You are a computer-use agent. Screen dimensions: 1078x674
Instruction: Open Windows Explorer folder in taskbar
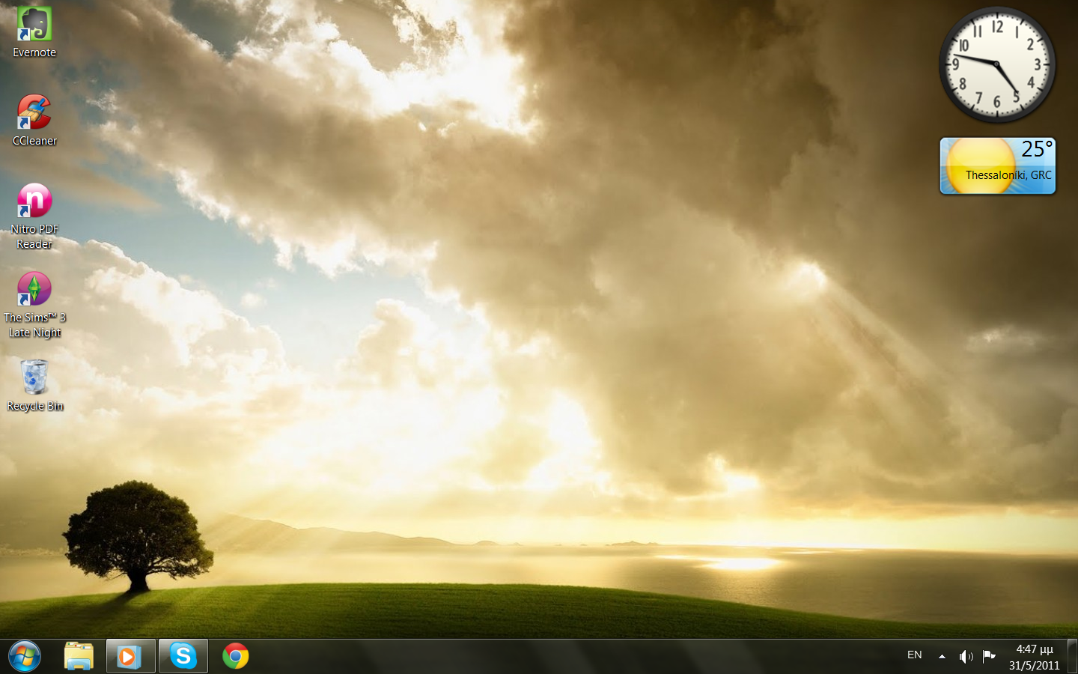(79, 656)
